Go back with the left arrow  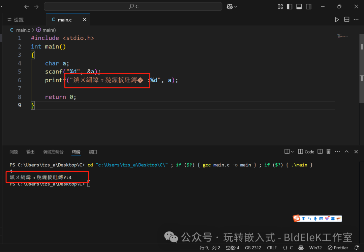pos(27,7)
